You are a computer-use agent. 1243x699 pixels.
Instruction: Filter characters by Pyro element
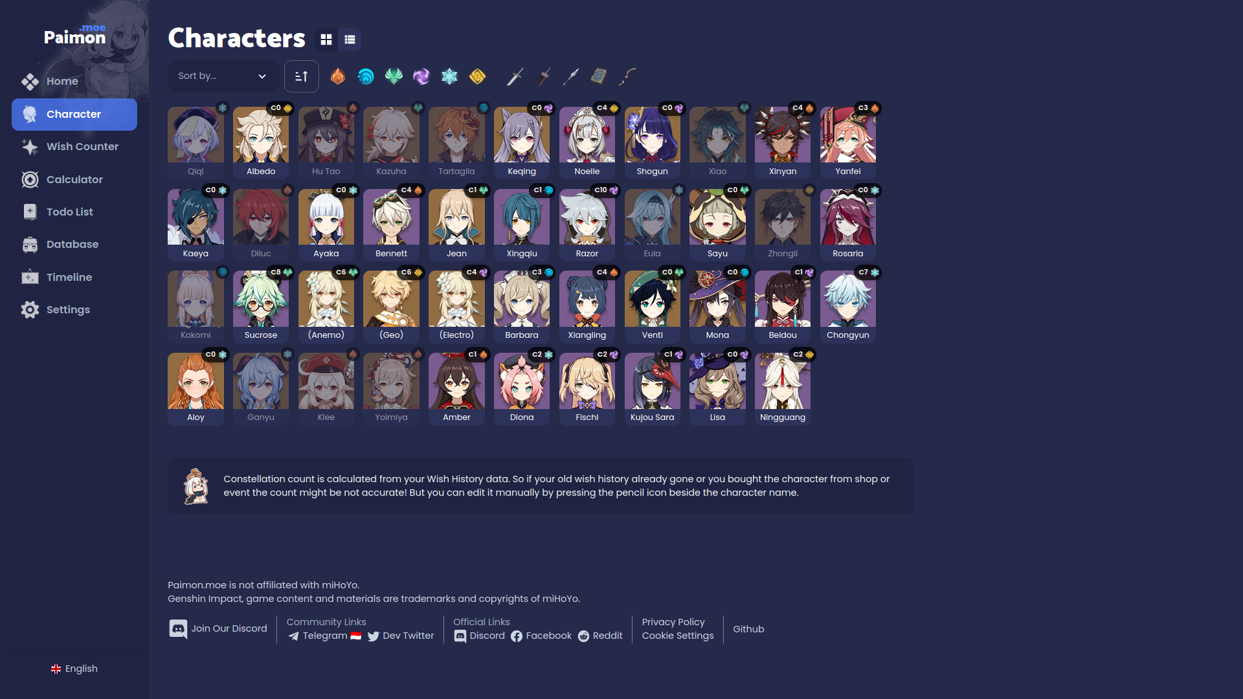[x=337, y=76]
